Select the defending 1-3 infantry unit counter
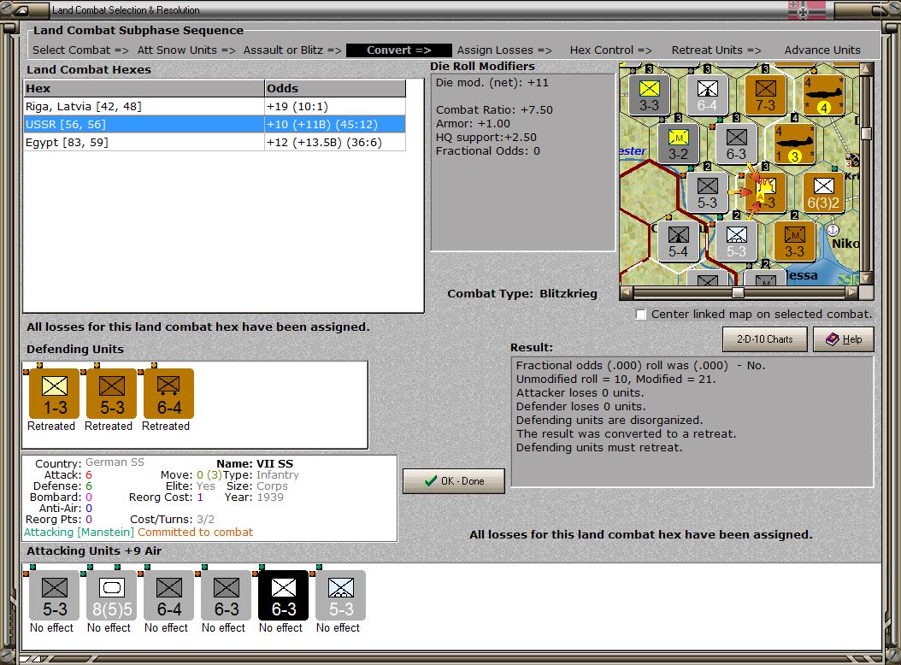 (55, 394)
